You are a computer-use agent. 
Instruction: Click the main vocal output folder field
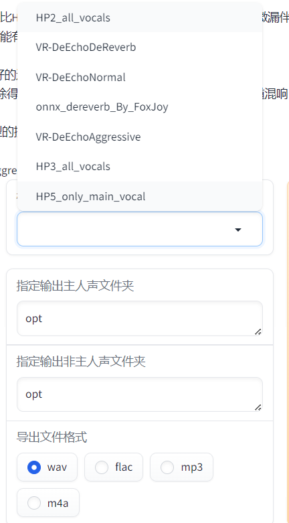140,319
